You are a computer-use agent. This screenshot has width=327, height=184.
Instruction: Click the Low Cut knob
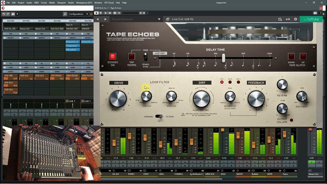pyautogui.click(x=146, y=96)
